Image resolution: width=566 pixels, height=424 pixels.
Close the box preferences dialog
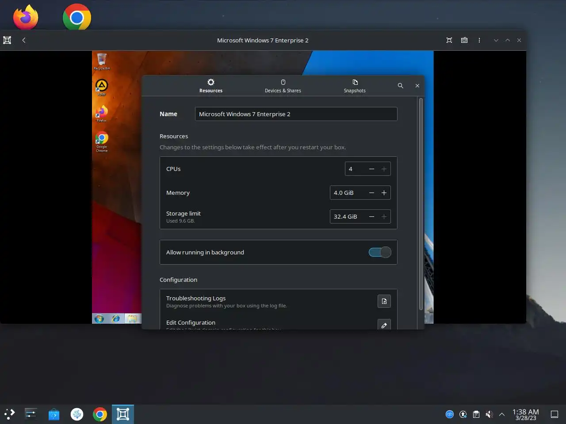[417, 86]
